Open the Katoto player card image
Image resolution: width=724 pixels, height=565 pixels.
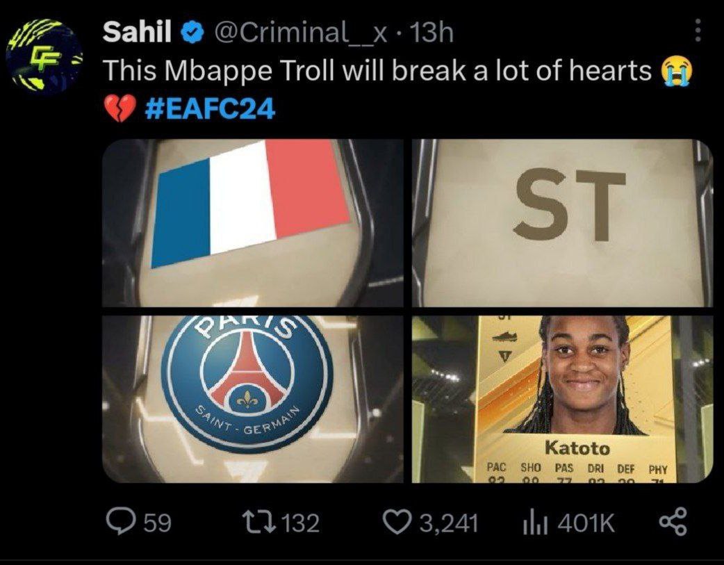(x=562, y=399)
